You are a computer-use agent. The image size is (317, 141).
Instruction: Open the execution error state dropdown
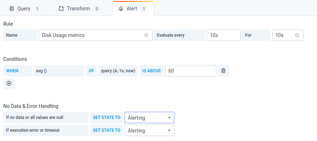point(149,130)
